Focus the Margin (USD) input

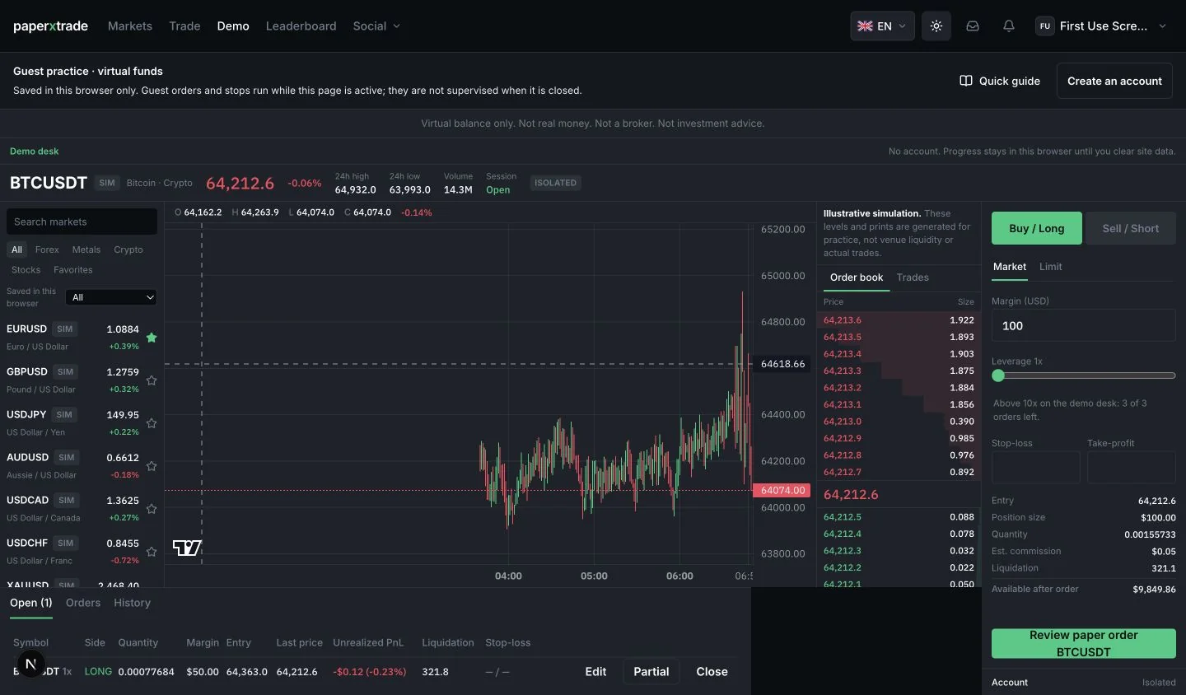coord(1084,325)
